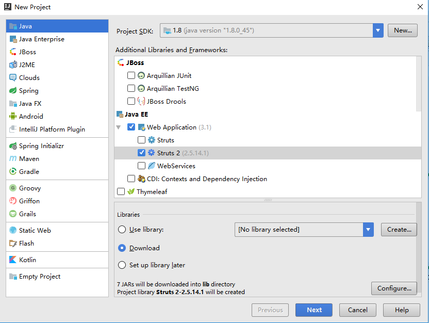The height and width of the screenshot is (323, 429).
Task: Click the Spring Initializr icon
Action: click(13, 146)
